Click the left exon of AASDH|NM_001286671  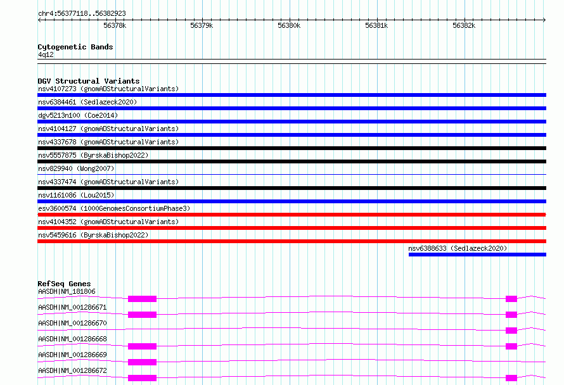pyautogui.click(x=143, y=315)
